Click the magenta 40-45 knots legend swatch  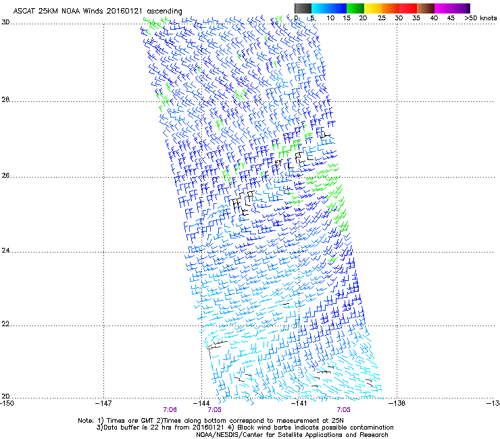[443, 8]
